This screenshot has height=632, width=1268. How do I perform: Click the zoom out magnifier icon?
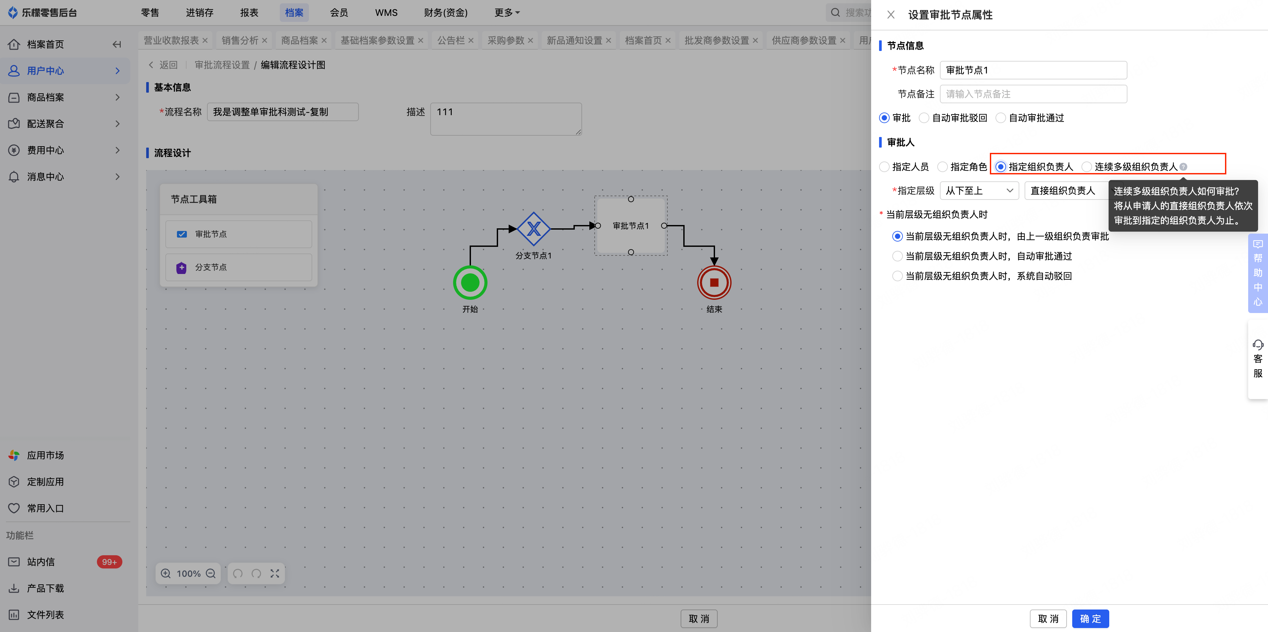211,573
